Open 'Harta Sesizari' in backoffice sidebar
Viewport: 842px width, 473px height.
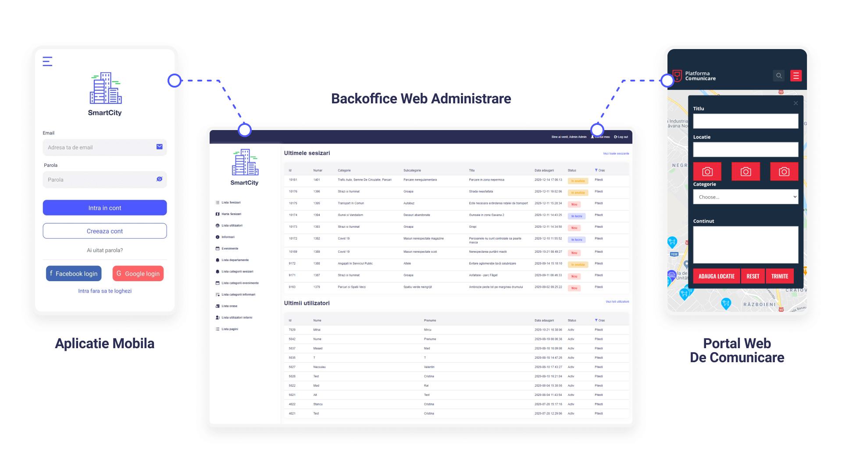coord(232,214)
